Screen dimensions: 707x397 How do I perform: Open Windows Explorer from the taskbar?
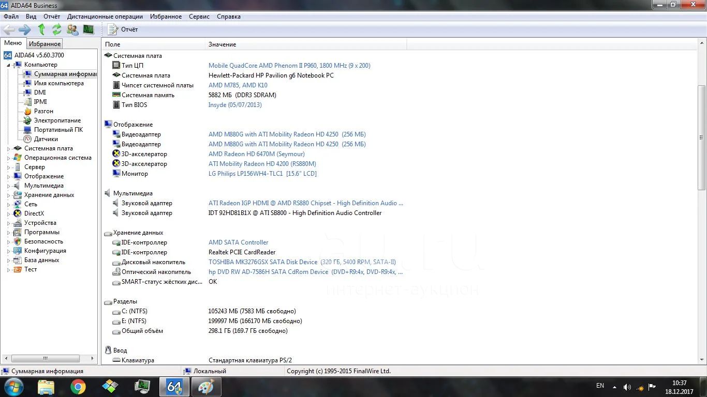click(46, 387)
